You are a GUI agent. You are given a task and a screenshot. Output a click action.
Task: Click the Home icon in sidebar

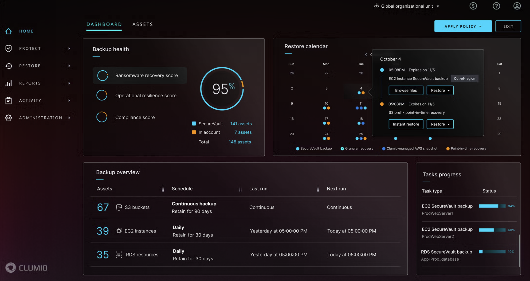[9, 31]
